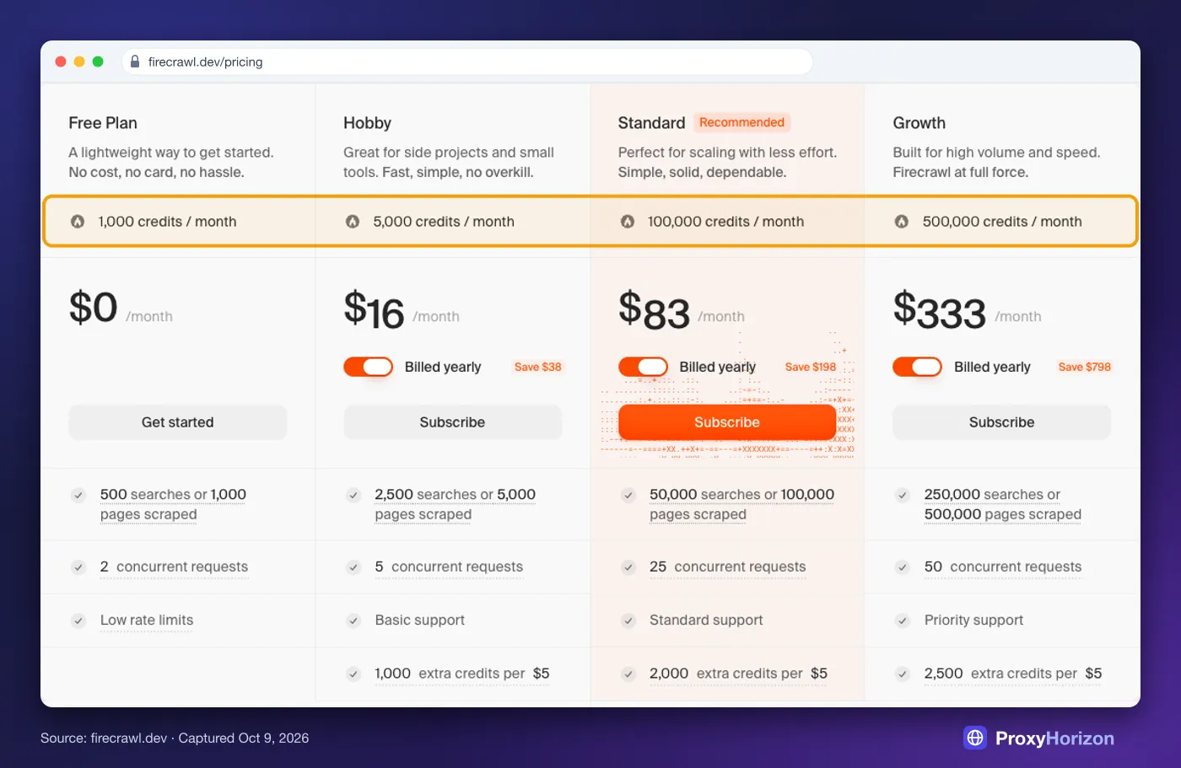Image resolution: width=1181 pixels, height=768 pixels.
Task: Click the 250,000 searches or 500,000 pages text
Action: [1002, 504]
